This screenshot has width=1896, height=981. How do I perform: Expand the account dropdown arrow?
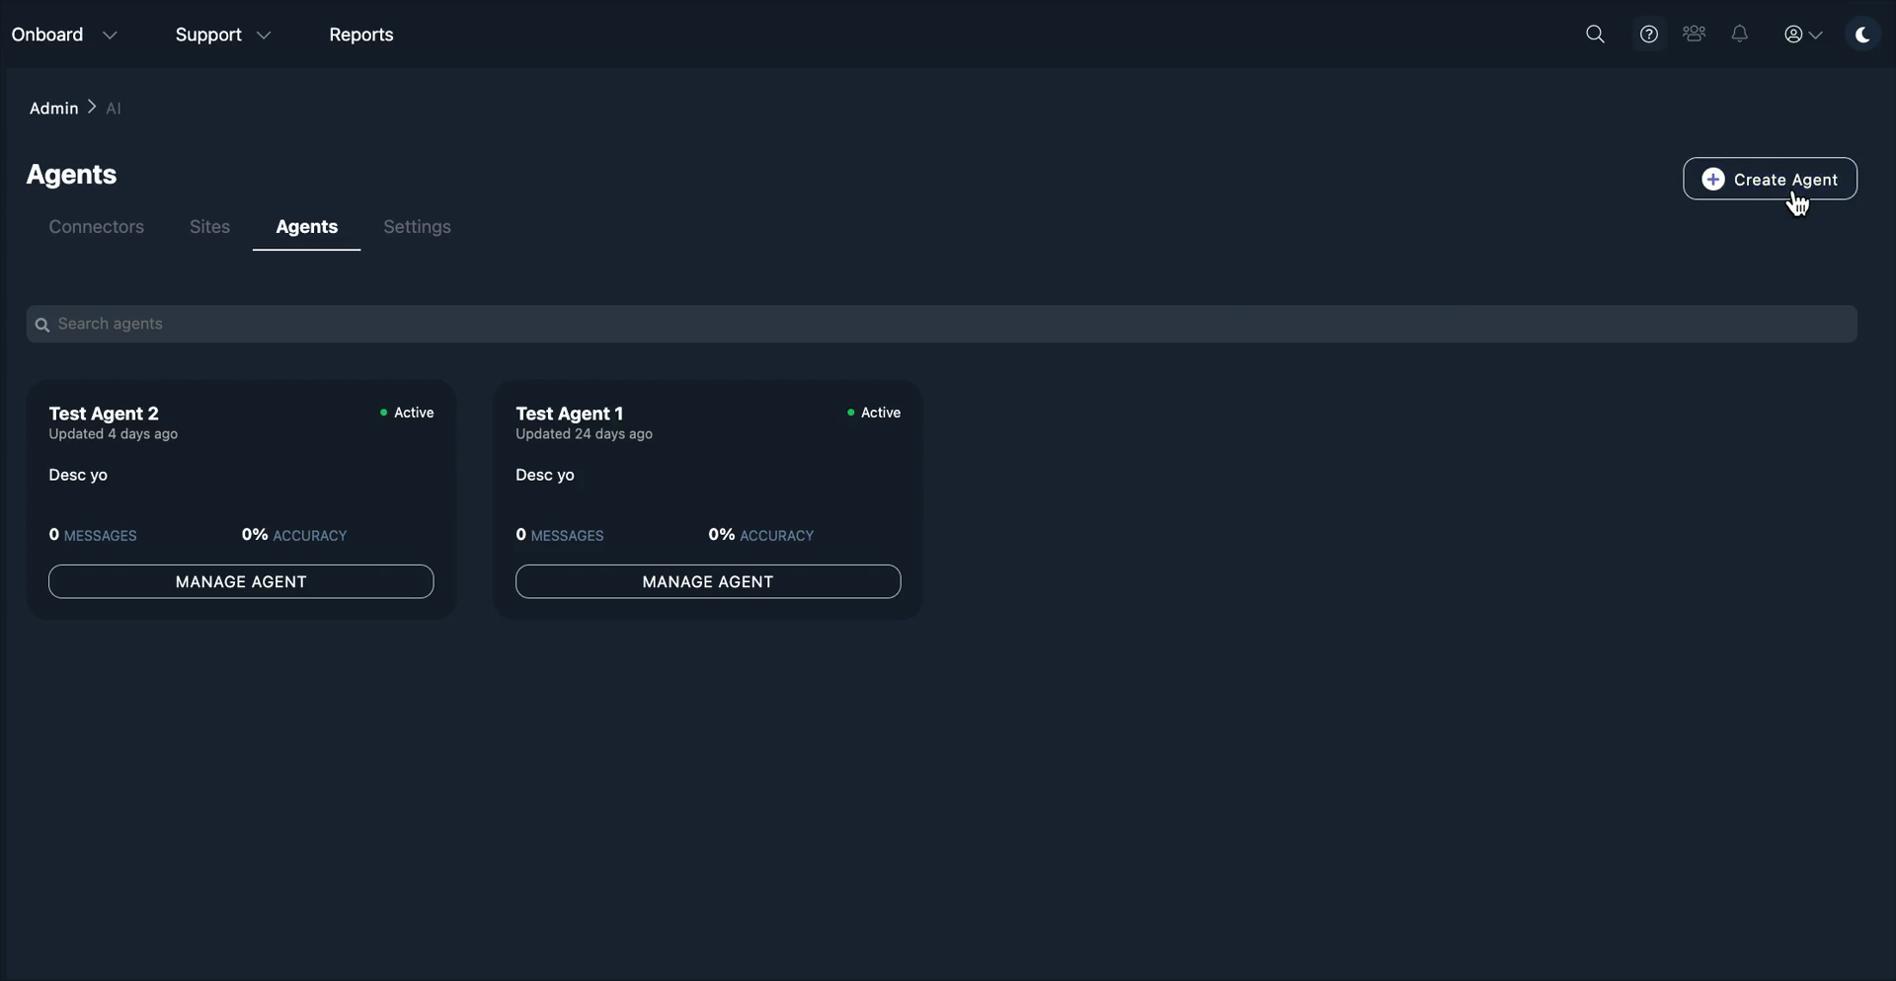pyautogui.click(x=1816, y=36)
